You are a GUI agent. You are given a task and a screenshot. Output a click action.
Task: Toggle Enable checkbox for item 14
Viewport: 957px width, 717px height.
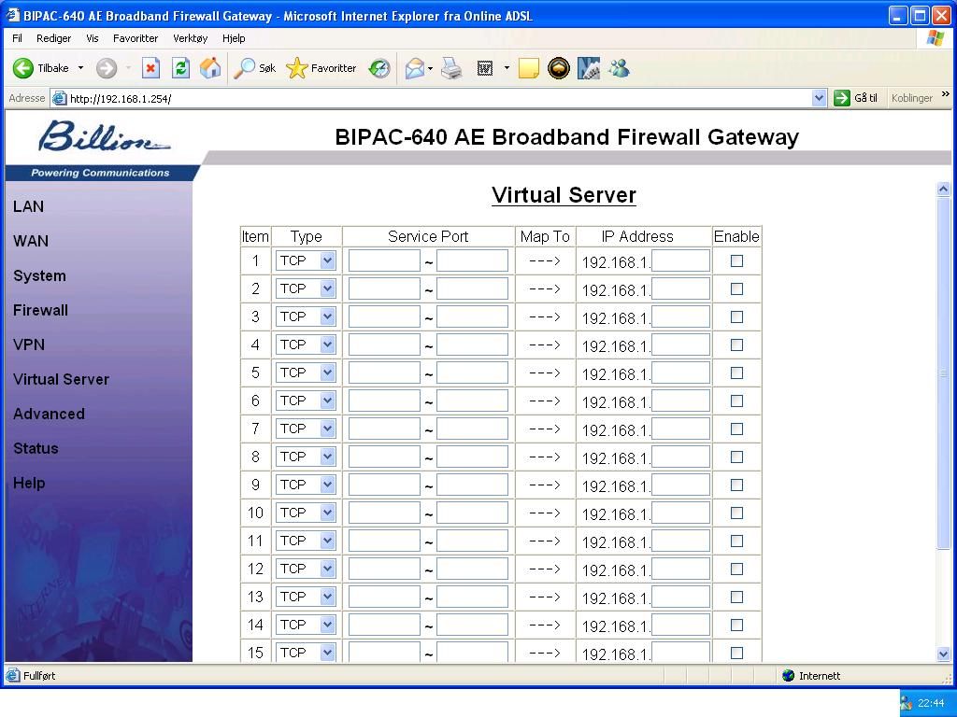point(736,626)
